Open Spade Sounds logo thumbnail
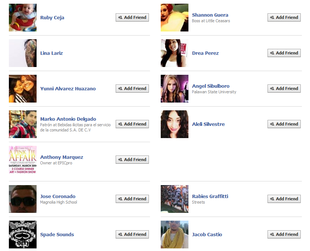Viewport: 310px width, 251px height. pos(23,235)
